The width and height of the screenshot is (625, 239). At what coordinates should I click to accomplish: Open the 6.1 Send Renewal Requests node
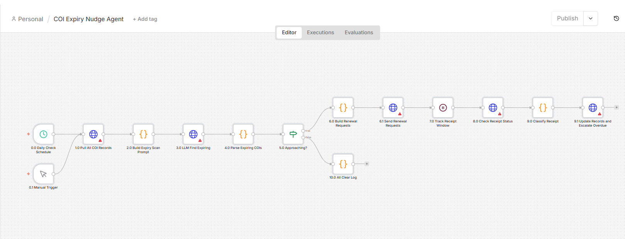pyautogui.click(x=393, y=108)
